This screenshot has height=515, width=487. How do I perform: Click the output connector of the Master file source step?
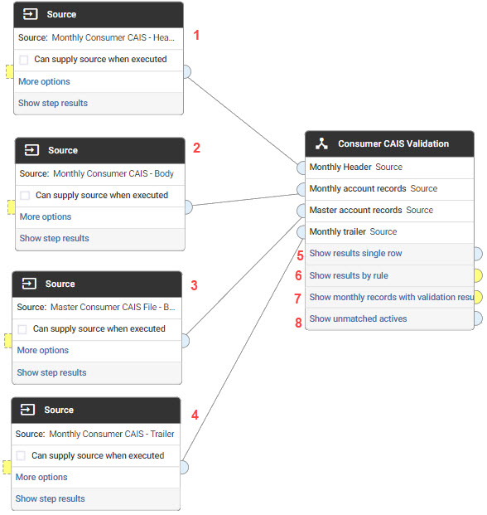click(x=186, y=341)
